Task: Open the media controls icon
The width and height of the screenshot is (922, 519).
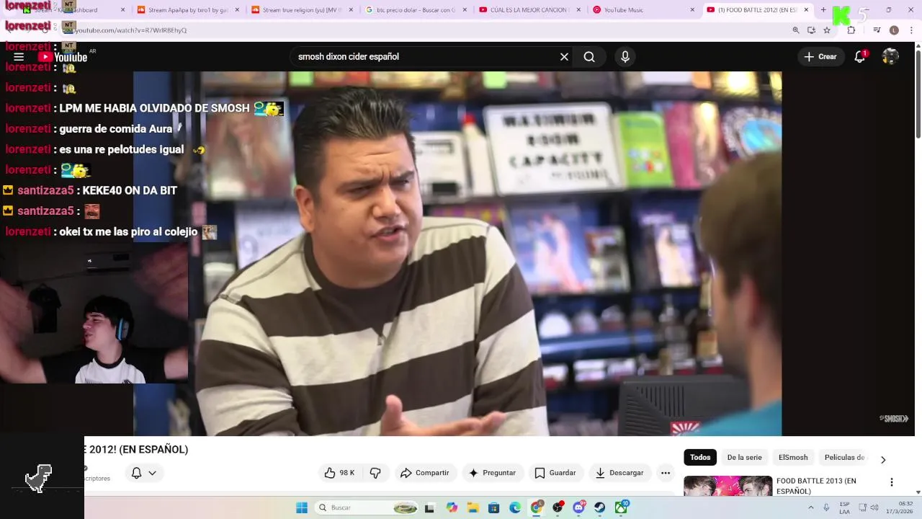Action: 877,30
